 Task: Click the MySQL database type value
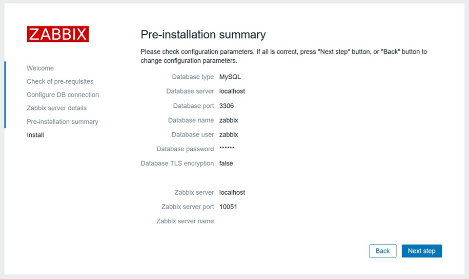click(230, 77)
